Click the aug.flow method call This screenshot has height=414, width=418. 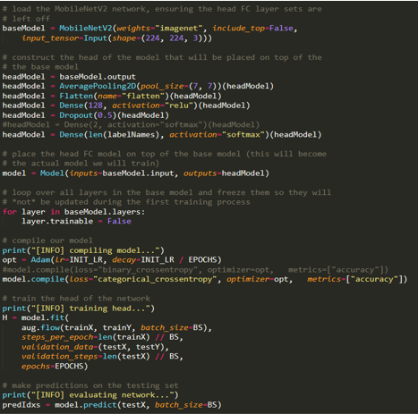coord(40,327)
